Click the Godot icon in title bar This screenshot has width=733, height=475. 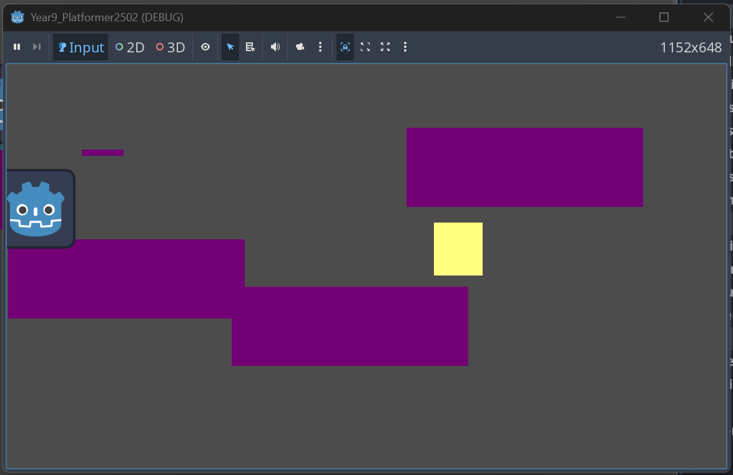click(x=17, y=17)
